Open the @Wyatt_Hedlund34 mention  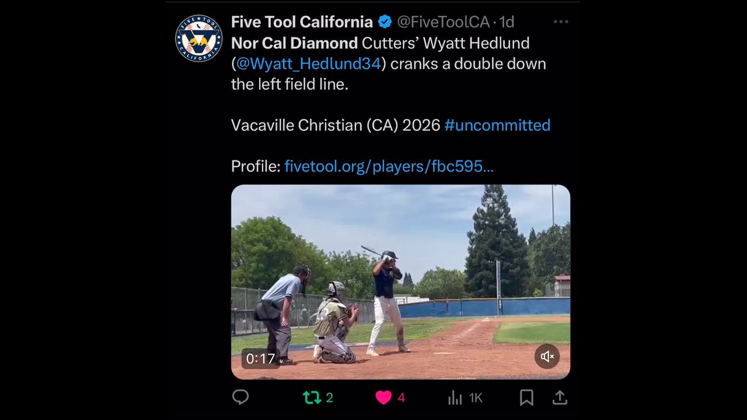pos(308,64)
